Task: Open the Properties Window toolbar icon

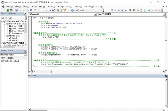Action: 61,10
